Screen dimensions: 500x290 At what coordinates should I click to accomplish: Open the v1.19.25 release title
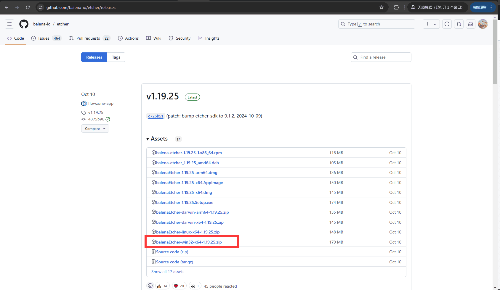point(163,96)
